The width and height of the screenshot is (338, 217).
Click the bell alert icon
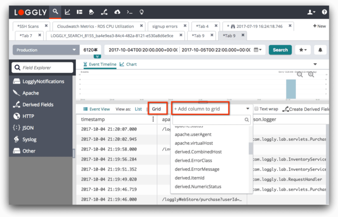[x=319, y=50]
